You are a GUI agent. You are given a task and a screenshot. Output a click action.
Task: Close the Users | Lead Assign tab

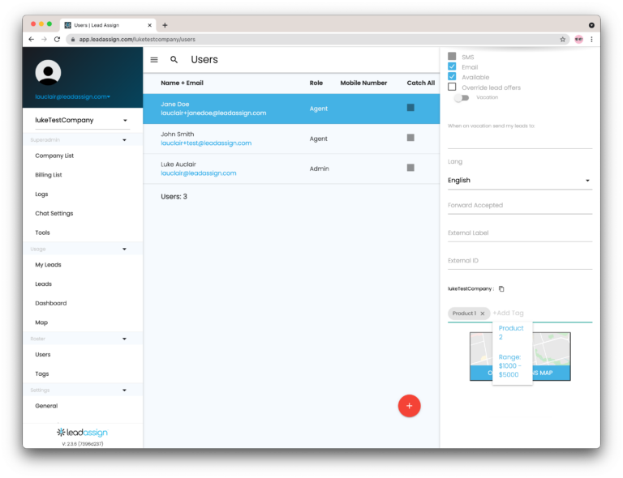coord(150,25)
